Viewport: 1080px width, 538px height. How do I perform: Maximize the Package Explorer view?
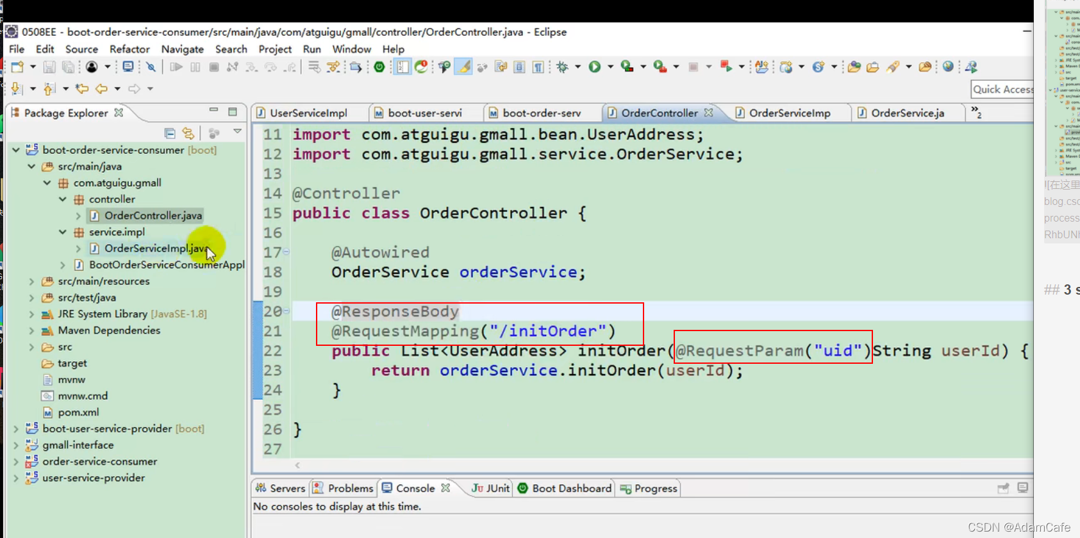(233, 111)
